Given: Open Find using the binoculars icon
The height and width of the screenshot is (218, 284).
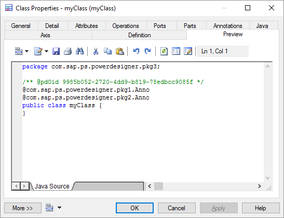Looking at the screenshot, I should click(79, 51).
